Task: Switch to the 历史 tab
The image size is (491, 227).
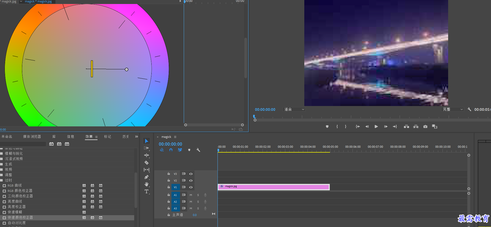Action: [126, 137]
